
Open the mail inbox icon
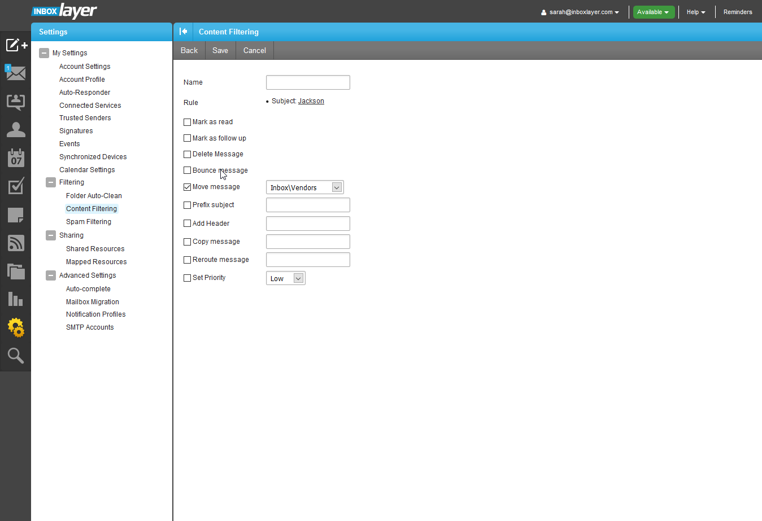tap(16, 73)
